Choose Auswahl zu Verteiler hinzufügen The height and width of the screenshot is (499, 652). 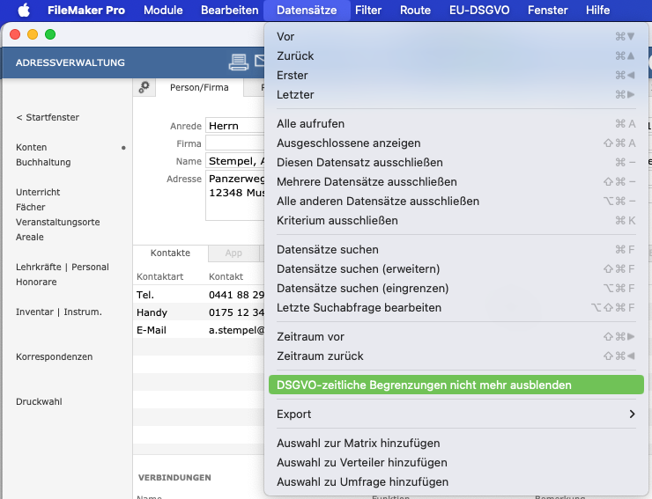456,462
